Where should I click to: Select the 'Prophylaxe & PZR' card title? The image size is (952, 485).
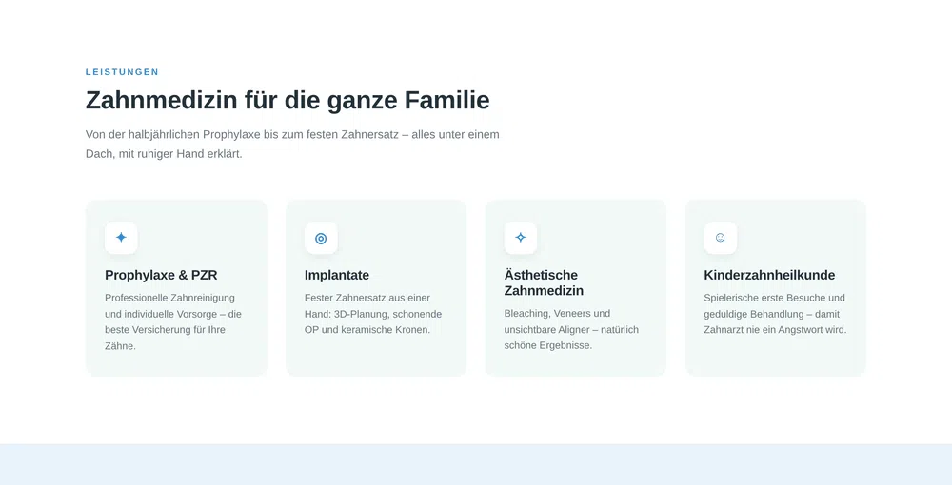click(x=161, y=275)
